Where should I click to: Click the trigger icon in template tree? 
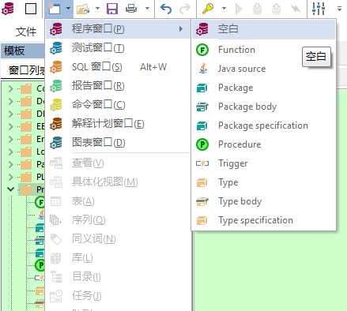pos(40,278)
